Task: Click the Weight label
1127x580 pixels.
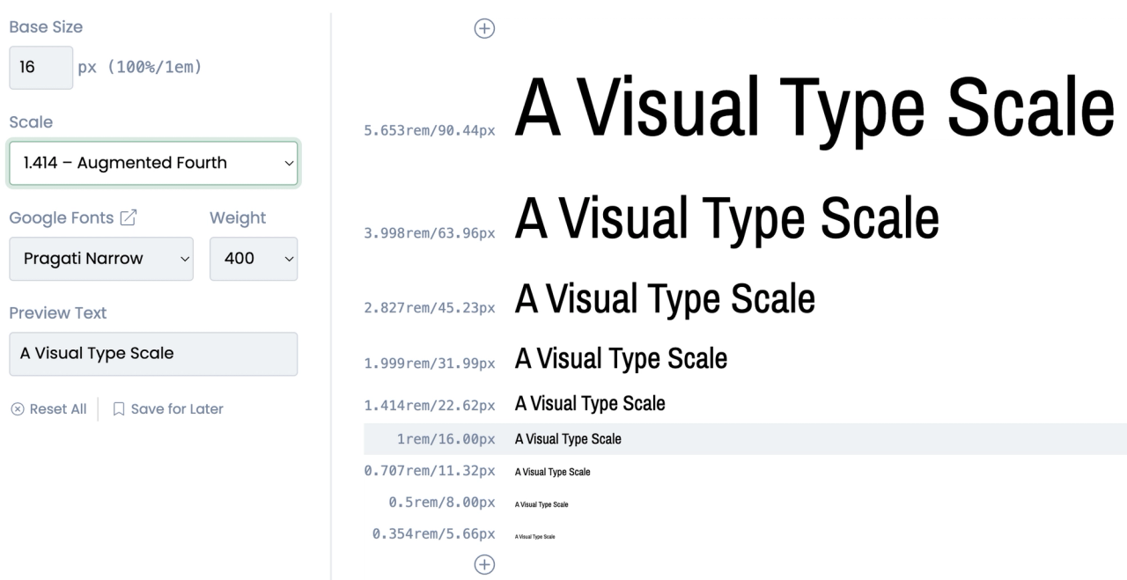Action: [238, 217]
